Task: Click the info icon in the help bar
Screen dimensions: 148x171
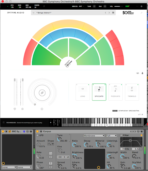Action: [3, 122]
